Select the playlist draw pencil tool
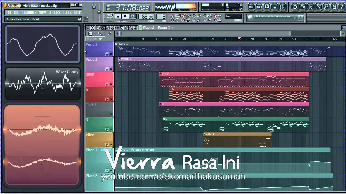The width and height of the screenshot is (346, 194). point(99,28)
